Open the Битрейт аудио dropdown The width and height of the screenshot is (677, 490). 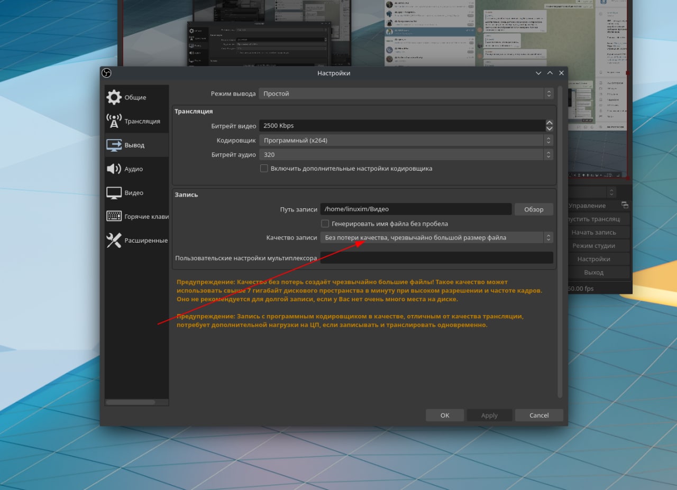click(406, 155)
